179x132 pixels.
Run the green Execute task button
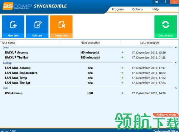tap(166, 27)
